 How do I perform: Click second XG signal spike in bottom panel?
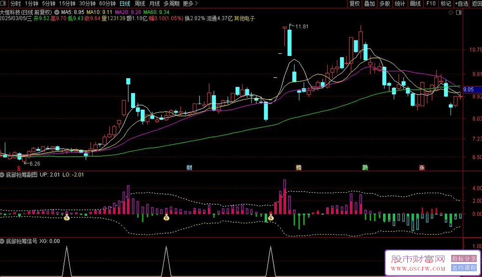(166, 261)
